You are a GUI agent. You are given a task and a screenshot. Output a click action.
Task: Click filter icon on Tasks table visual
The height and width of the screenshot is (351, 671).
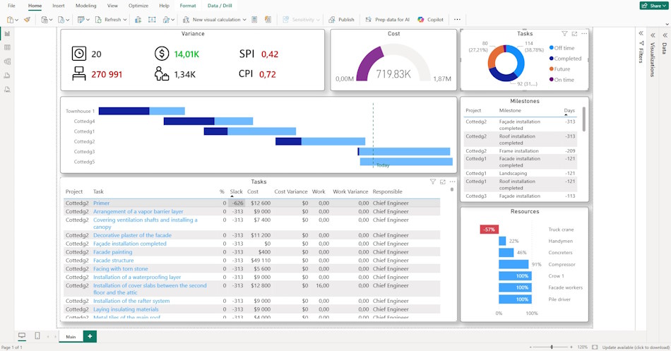click(x=433, y=182)
